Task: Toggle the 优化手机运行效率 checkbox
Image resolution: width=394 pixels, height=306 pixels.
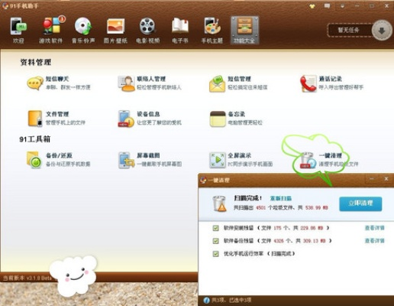Action: tap(215, 254)
